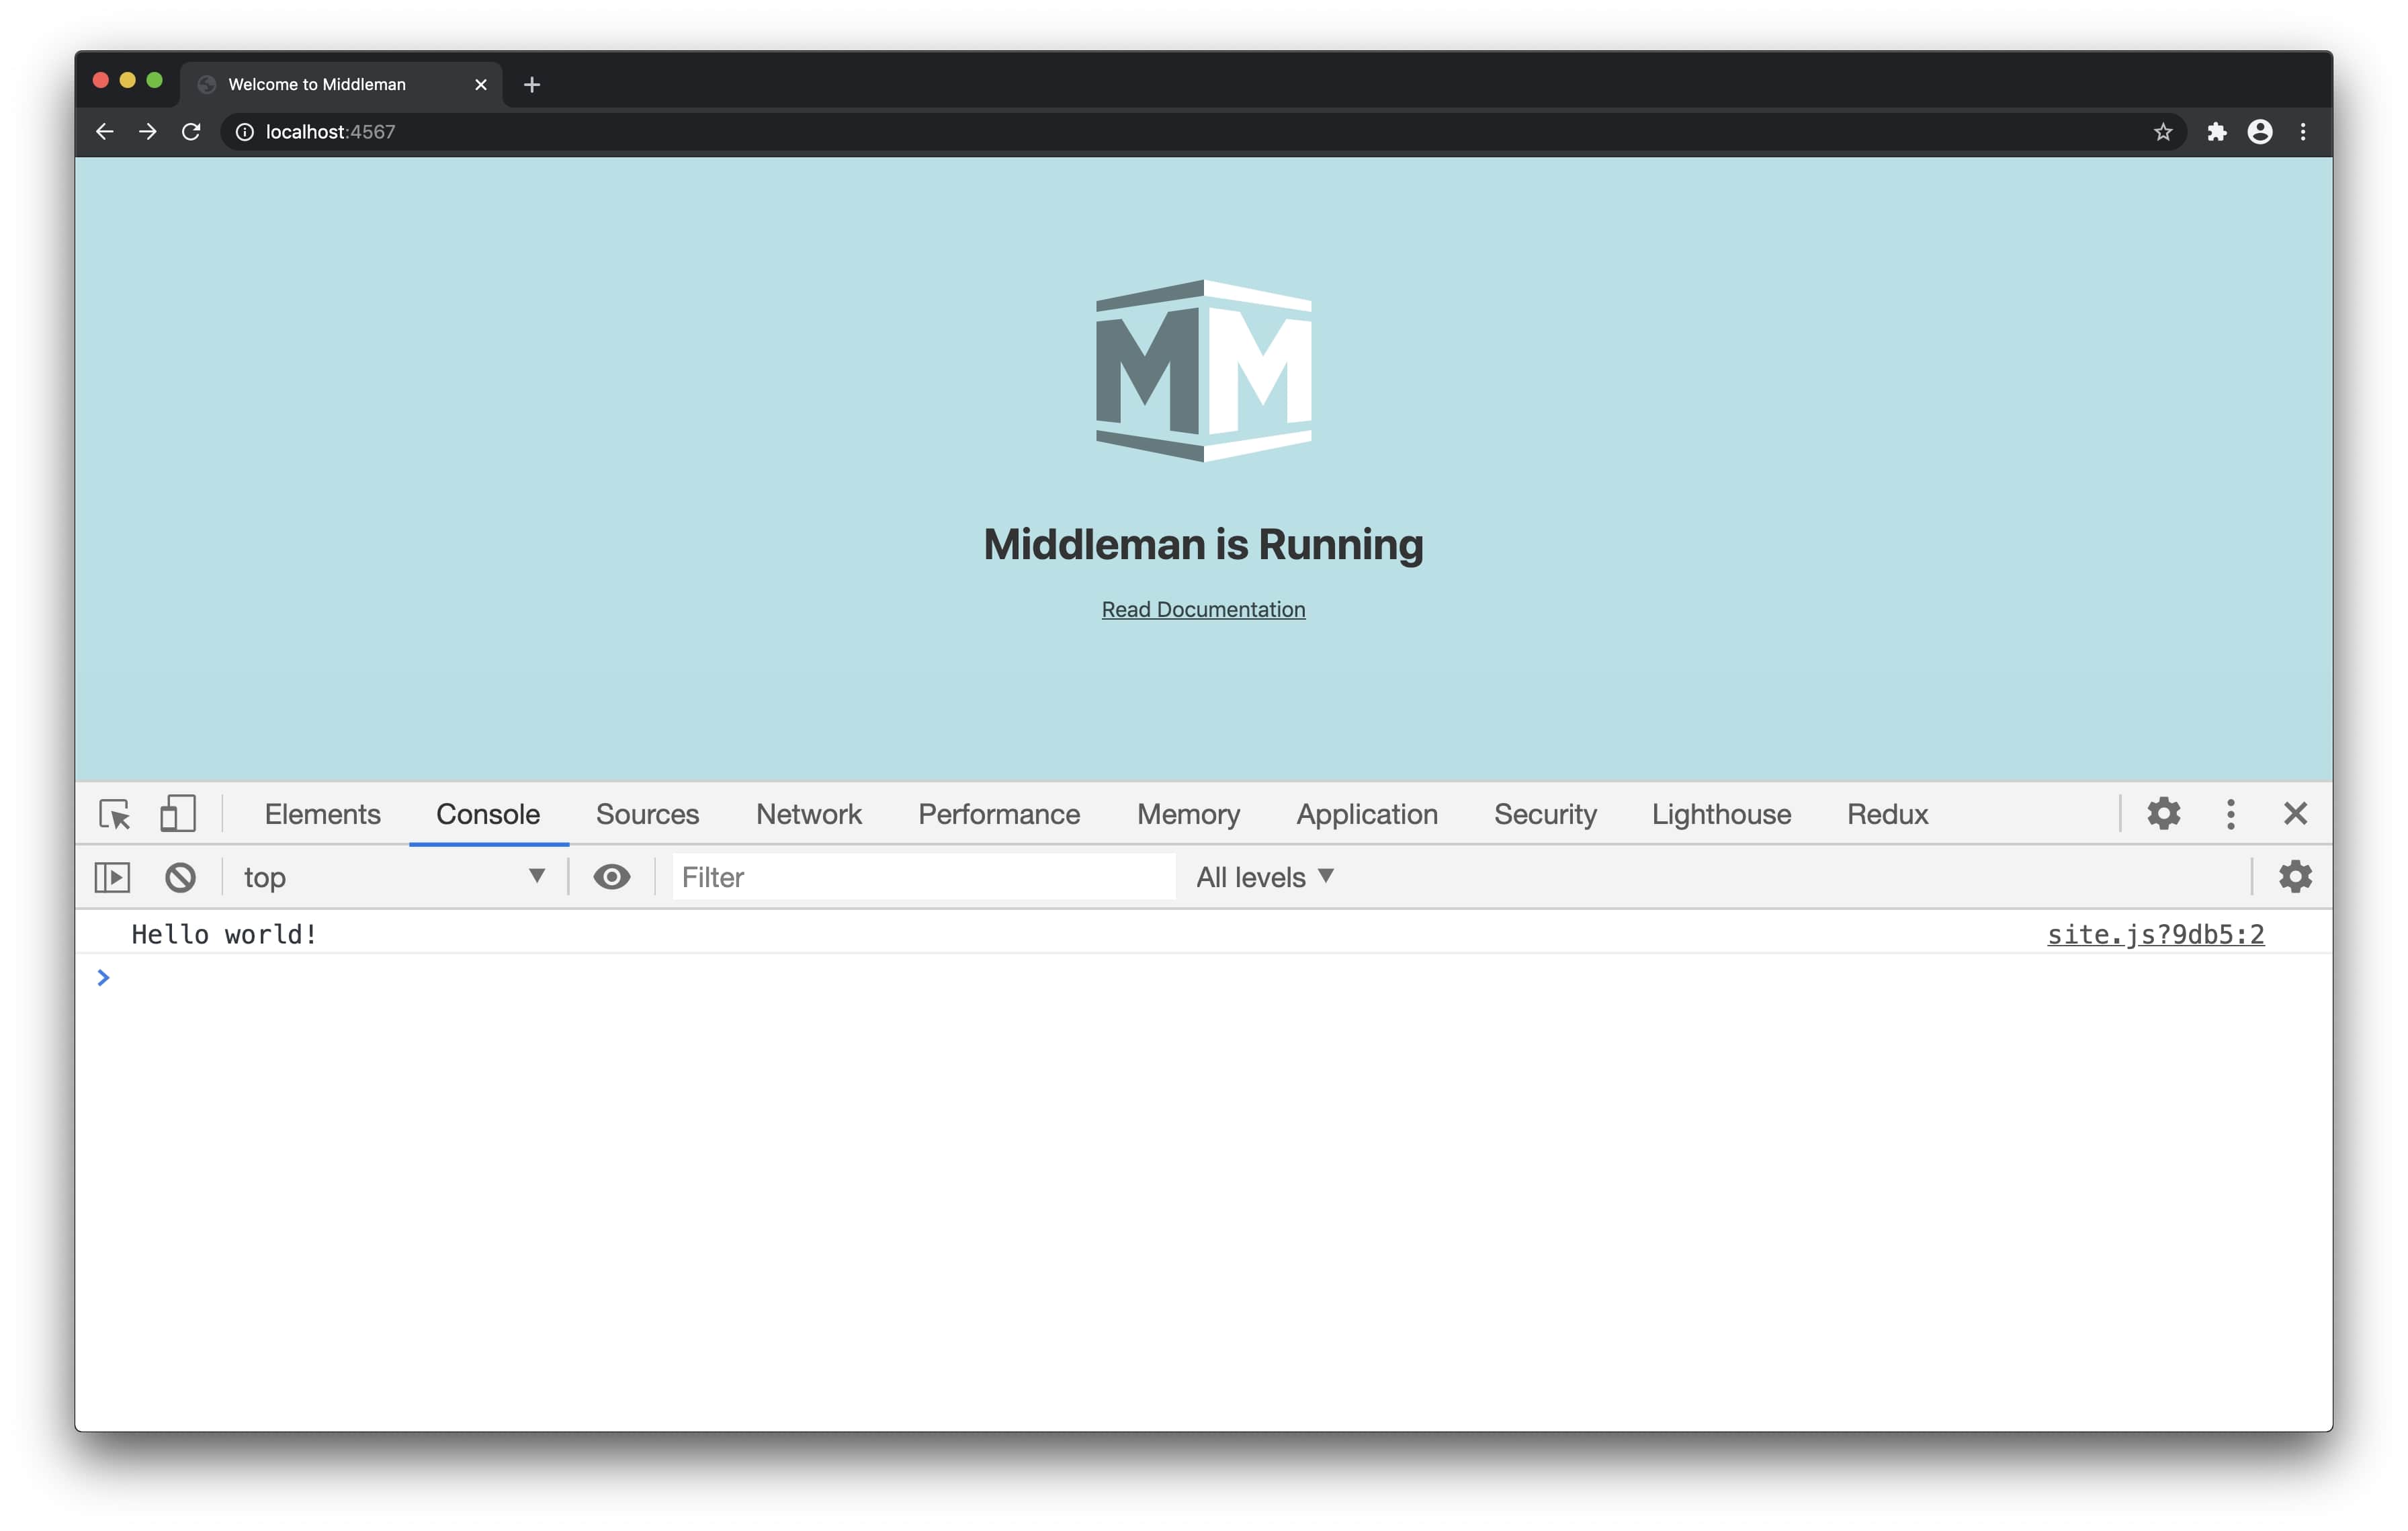Image resolution: width=2408 pixels, height=1531 pixels.
Task: Open the Extensions puzzle icon
Action: point(2216,132)
